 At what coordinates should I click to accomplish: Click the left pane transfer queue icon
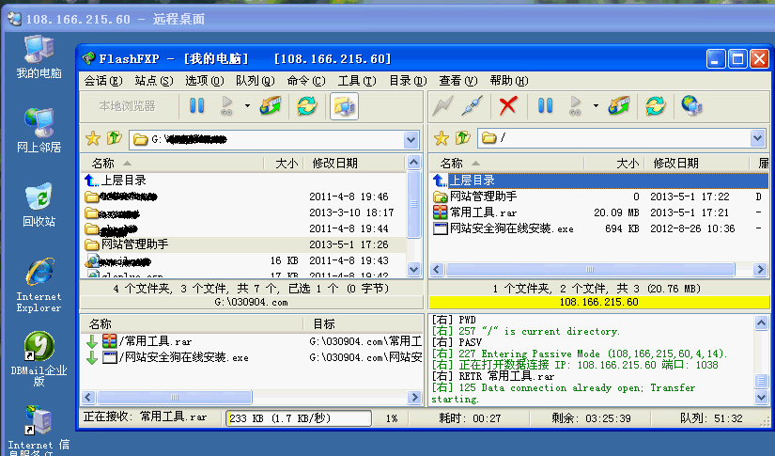point(271,106)
